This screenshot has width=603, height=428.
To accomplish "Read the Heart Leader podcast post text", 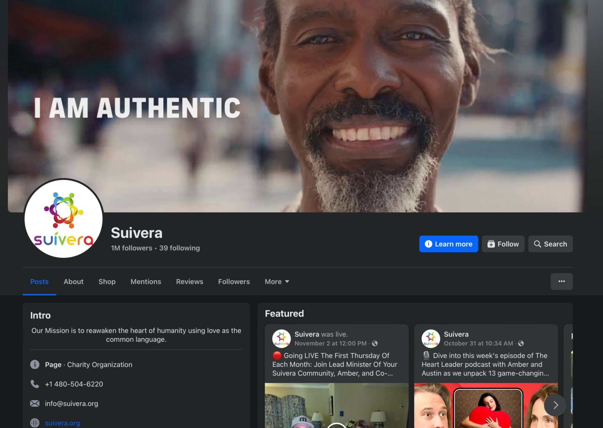I will (485, 364).
